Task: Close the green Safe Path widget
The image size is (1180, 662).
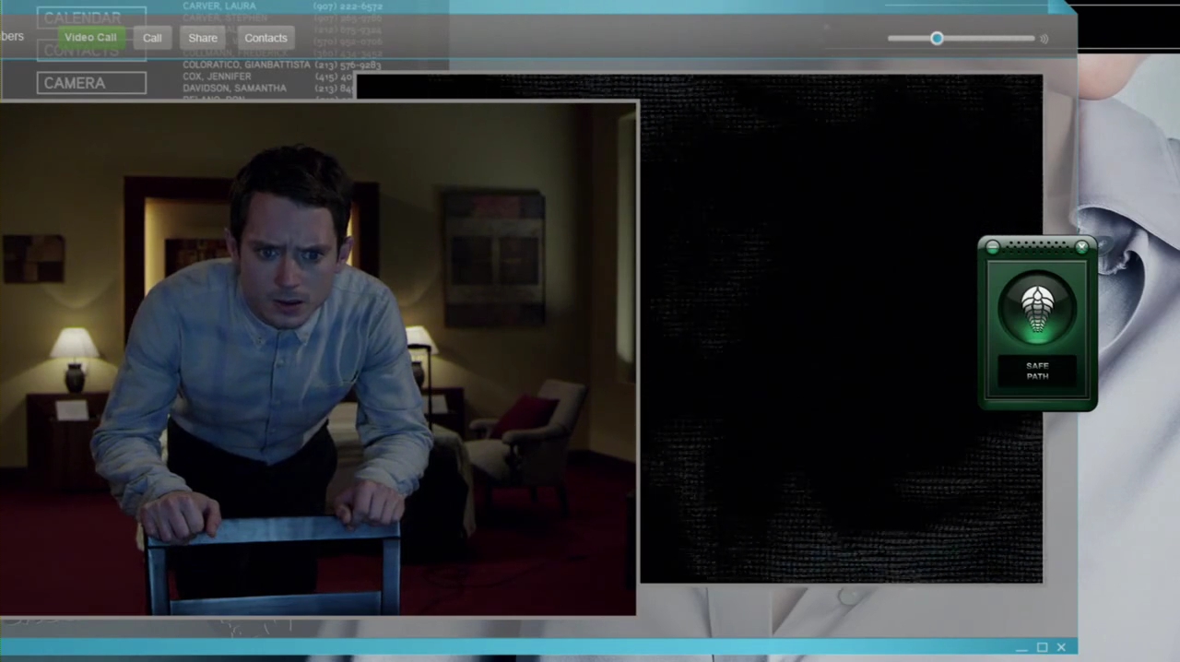Action: (1082, 247)
